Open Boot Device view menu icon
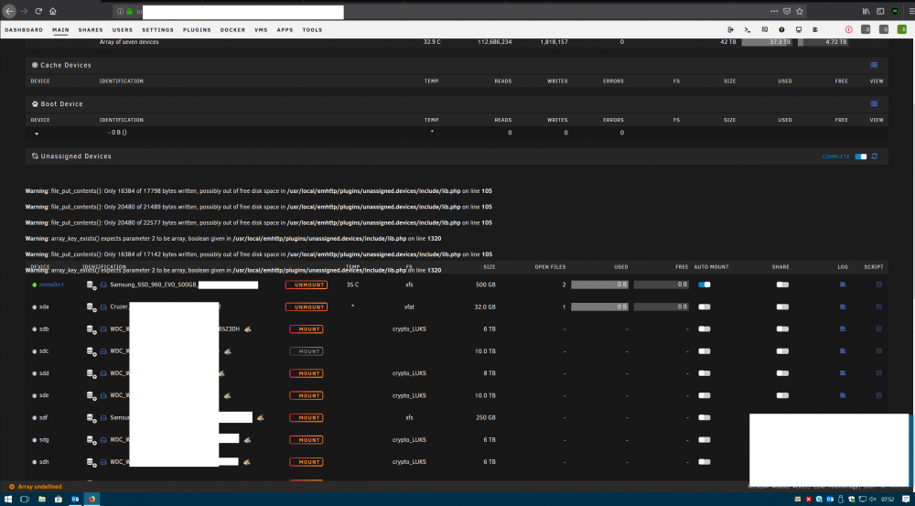The height and width of the screenshot is (506, 915). point(874,104)
